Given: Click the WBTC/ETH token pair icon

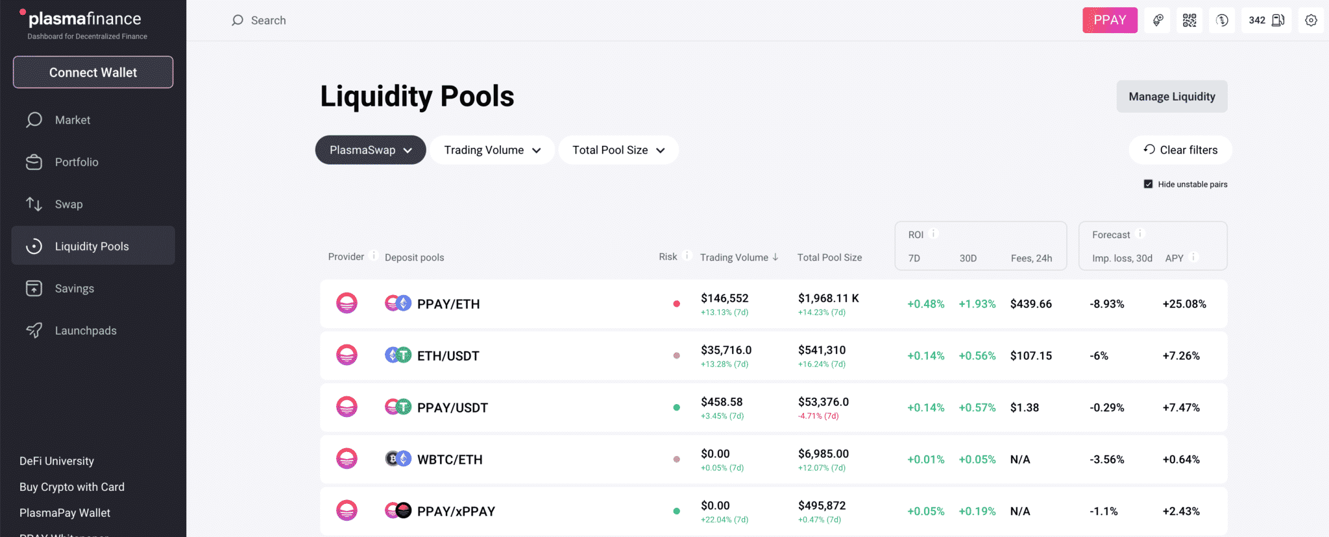Looking at the screenshot, I should (398, 459).
